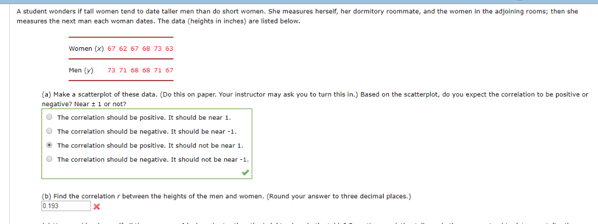598x224 pixels.
Task: Click the 'Men (y)' row label
Action: pyautogui.click(x=81, y=71)
